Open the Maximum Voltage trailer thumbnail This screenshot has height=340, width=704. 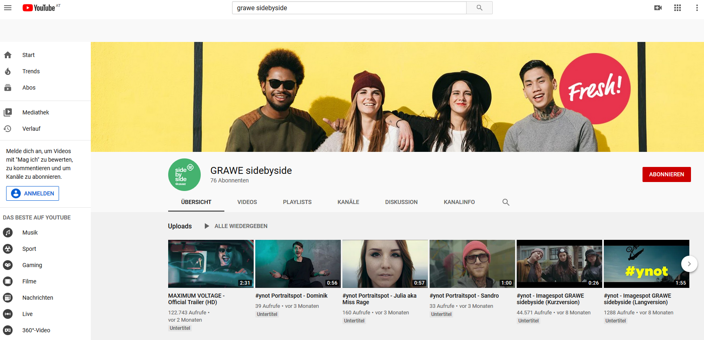pyautogui.click(x=211, y=264)
